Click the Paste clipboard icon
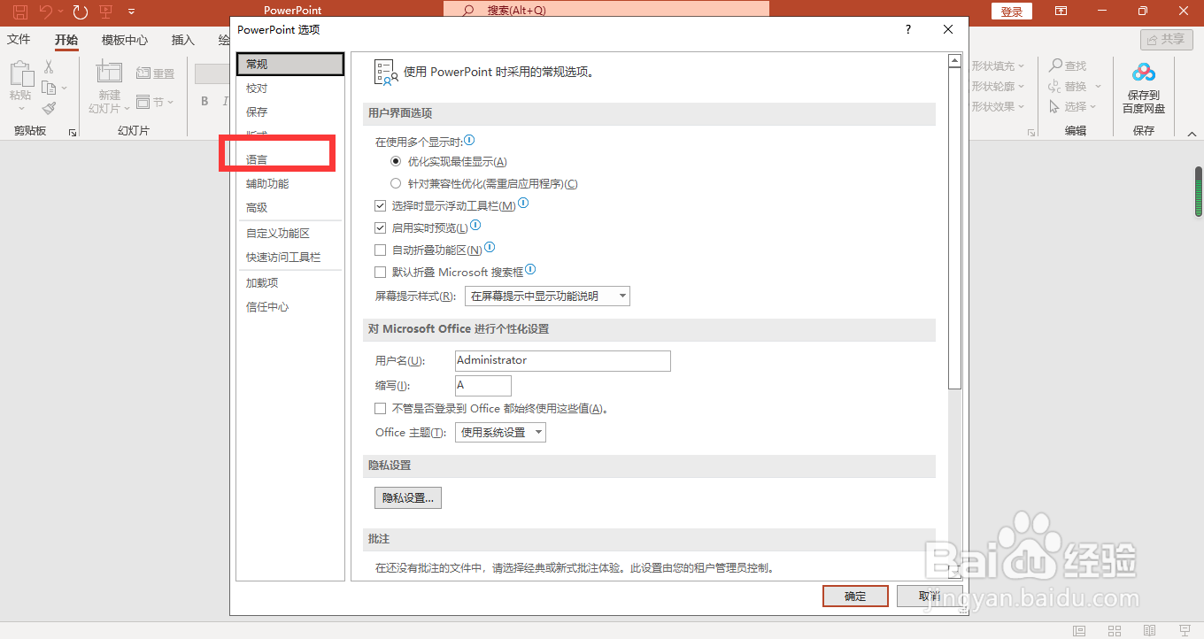The height and width of the screenshot is (639, 1204). 20,74
